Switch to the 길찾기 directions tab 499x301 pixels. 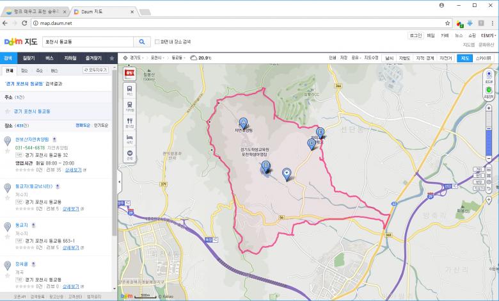pos(29,58)
